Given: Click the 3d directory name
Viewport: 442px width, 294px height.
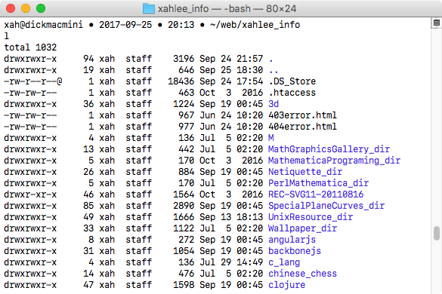Looking at the screenshot, I should click(x=274, y=104).
